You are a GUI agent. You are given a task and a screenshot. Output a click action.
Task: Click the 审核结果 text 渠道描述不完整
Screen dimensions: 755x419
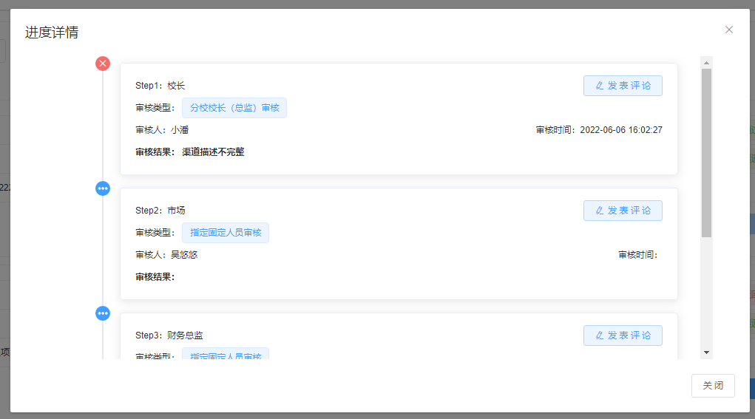(213, 152)
